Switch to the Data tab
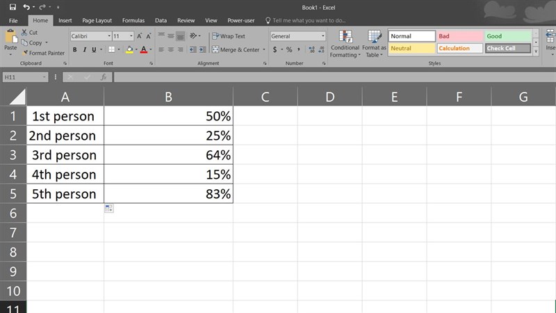Screen dimensions: 556x313 [x=161, y=21]
